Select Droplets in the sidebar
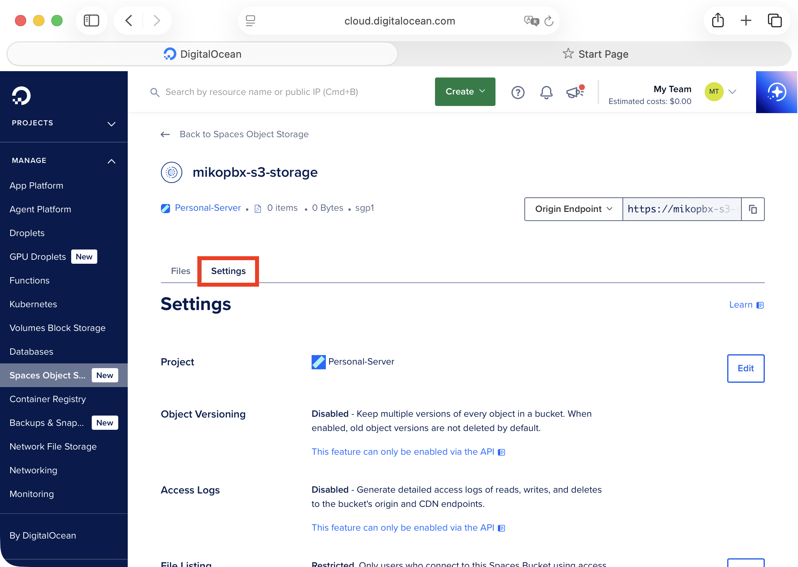Viewport: 798px width, 567px height. tap(27, 233)
